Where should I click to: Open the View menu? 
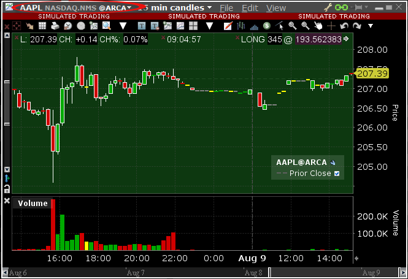(276, 8)
